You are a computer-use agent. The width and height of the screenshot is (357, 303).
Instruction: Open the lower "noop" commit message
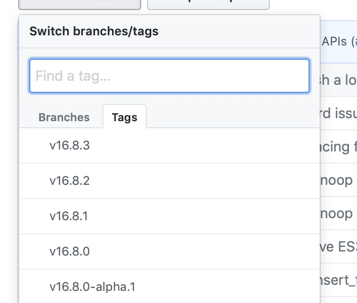[338, 214]
